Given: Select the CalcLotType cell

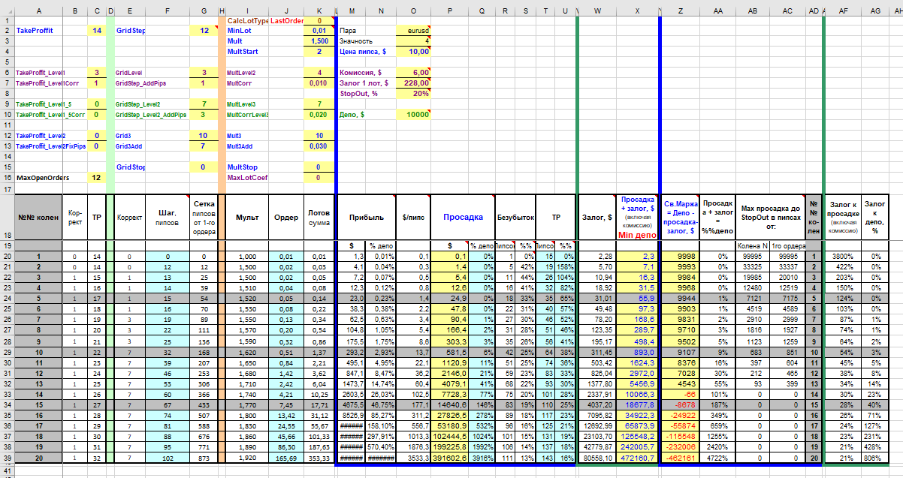Looking at the screenshot, I should [247, 20].
